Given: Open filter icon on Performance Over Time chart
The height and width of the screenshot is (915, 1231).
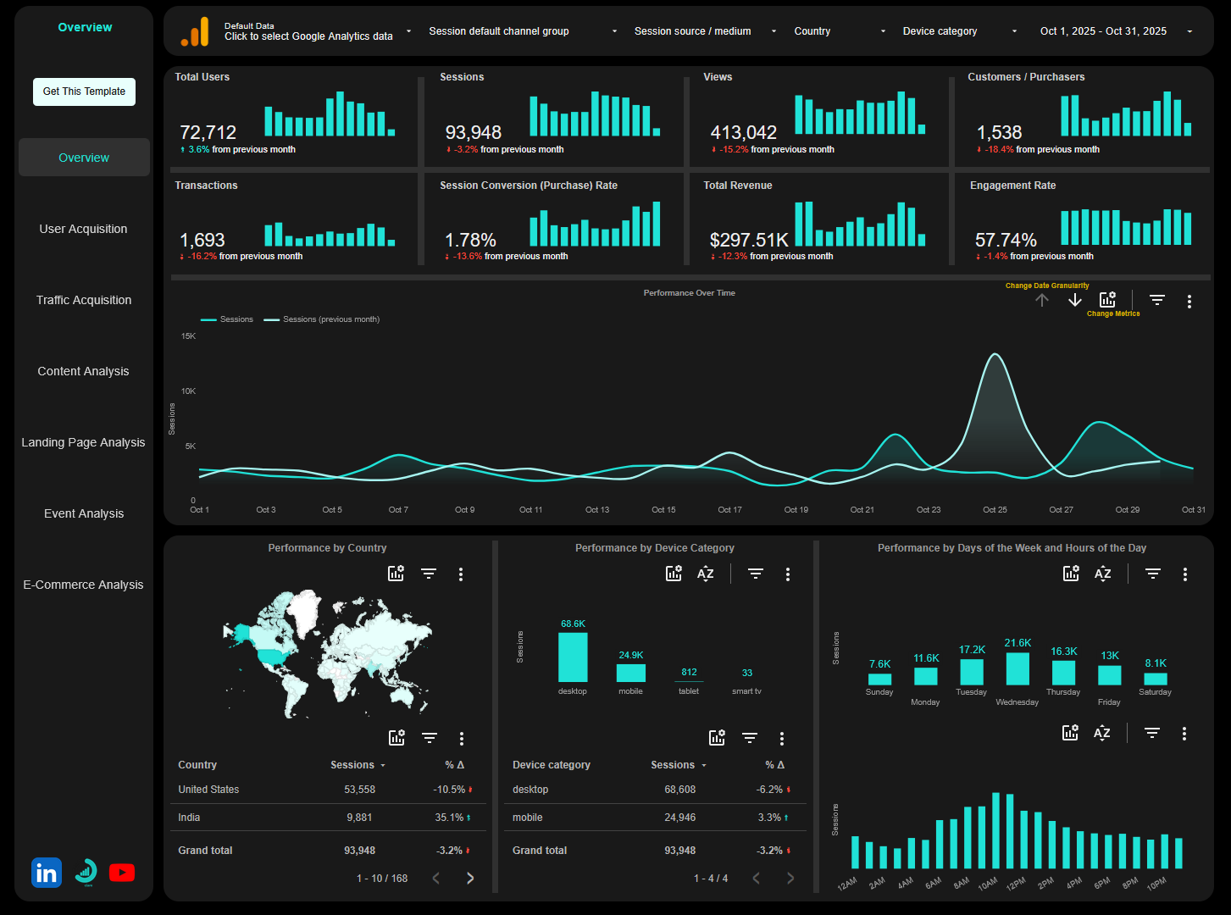Looking at the screenshot, I should 1156,299.
